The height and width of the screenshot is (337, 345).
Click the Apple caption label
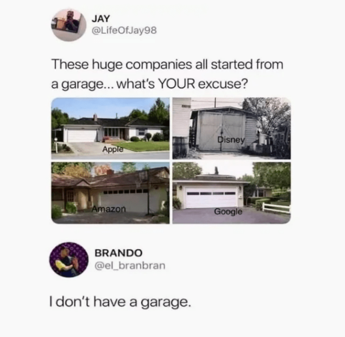[113, 149]
